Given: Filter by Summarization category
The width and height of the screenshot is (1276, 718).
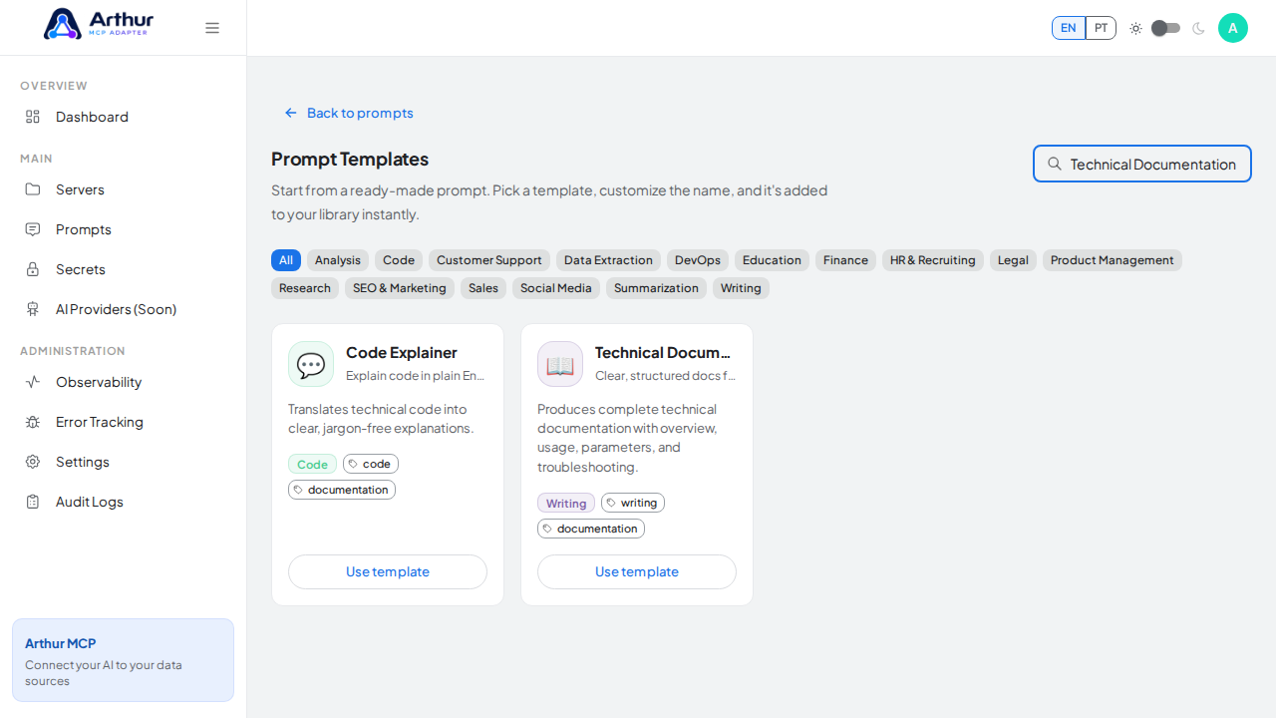Looking at the screenshot, I should pos(656,288).
